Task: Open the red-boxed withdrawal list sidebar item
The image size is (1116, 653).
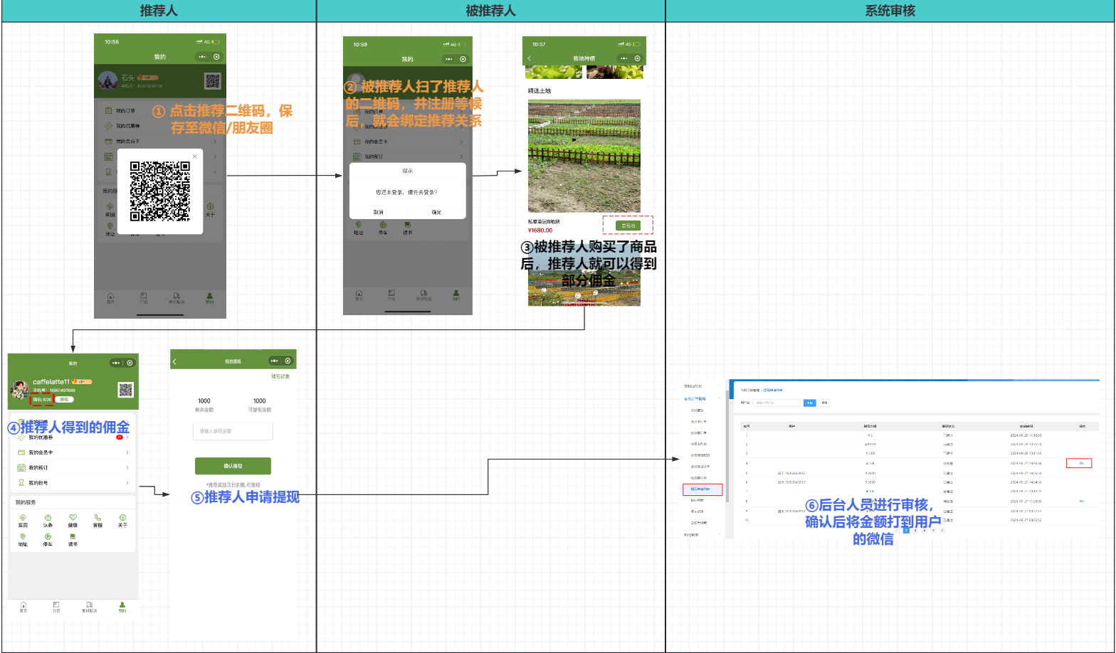Action: coord(702,489)
